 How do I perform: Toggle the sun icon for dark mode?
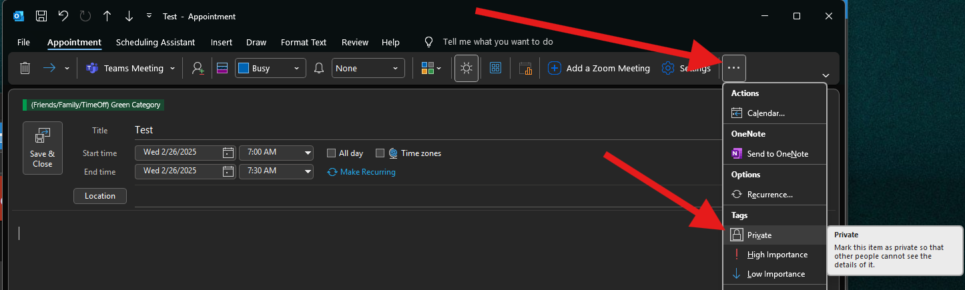[466, 68]
